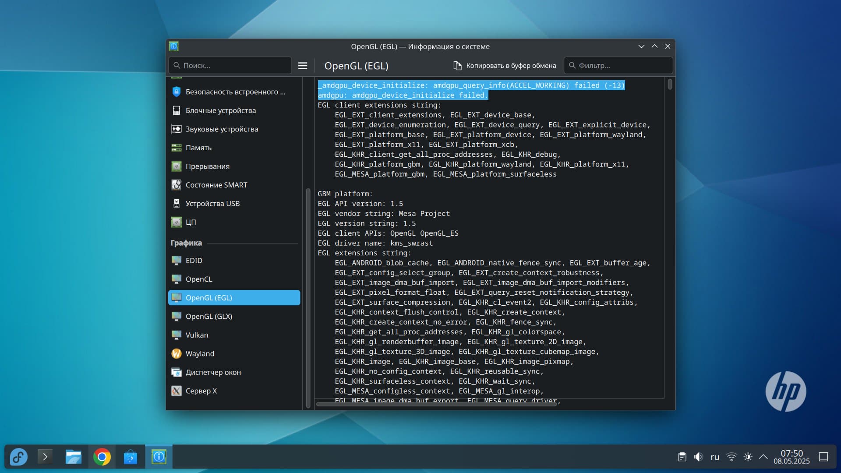Viewport: 841px width, 473px height.
Task: Click the 'EGL driver name: kms_swrast' line
Action: [x=375, y=243]
